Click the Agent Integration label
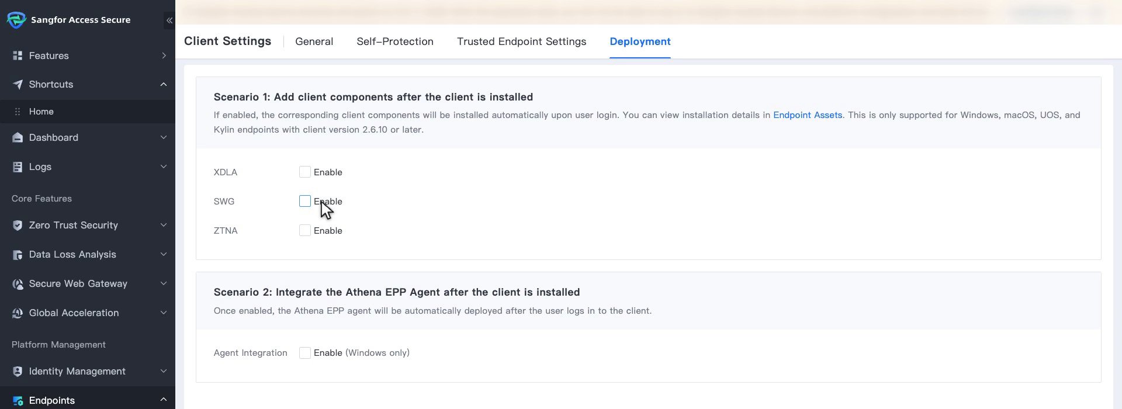 coord(251,353)
